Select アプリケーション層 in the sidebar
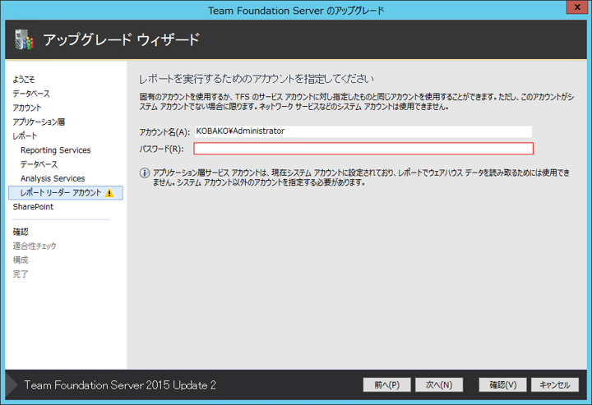 coord(38,122)
